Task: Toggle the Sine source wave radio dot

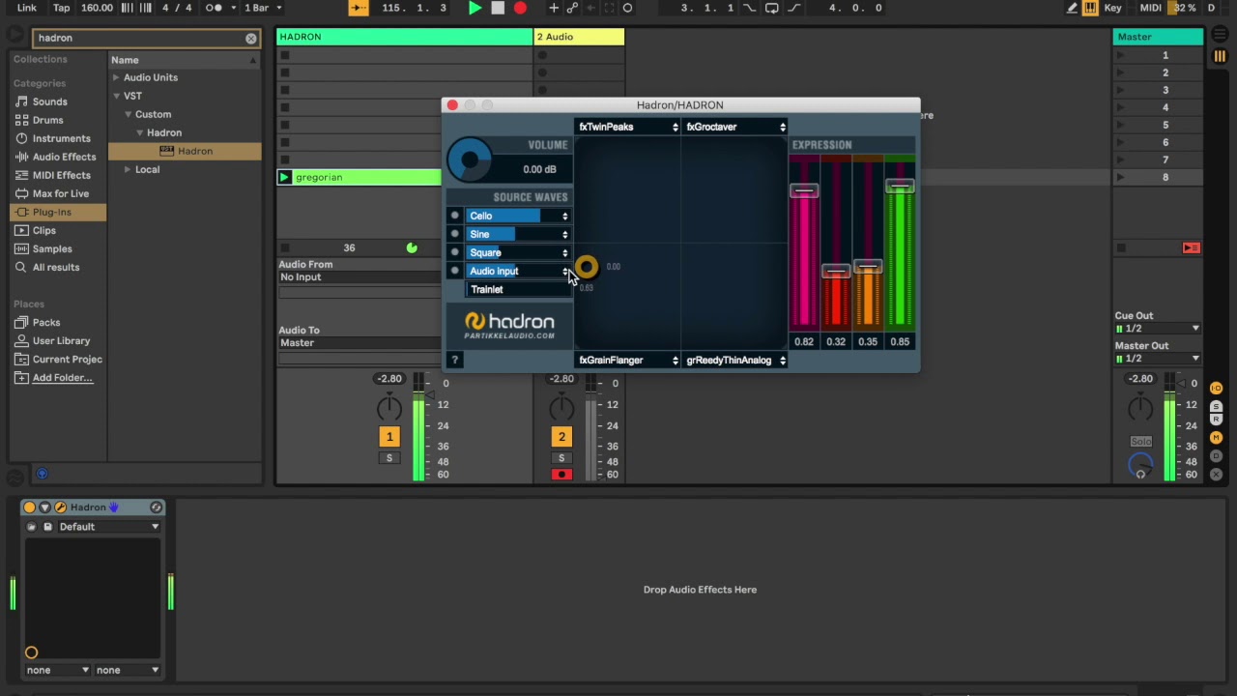Action: [454, 234]
